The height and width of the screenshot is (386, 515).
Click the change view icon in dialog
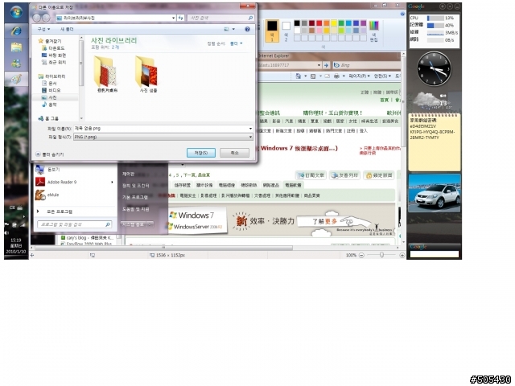pos(226,29)
